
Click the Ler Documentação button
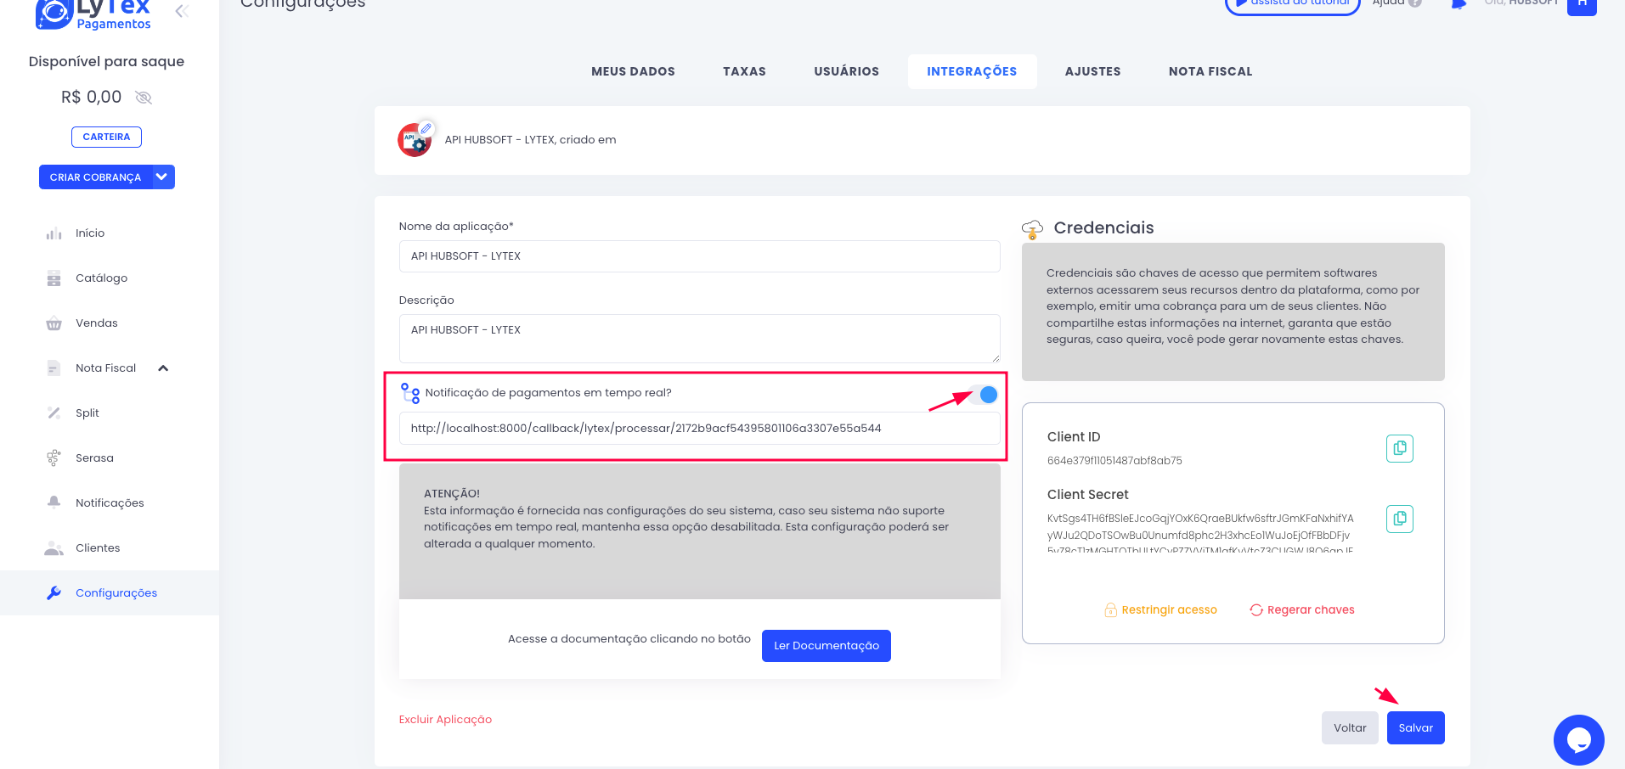click(x=827, y=646)
